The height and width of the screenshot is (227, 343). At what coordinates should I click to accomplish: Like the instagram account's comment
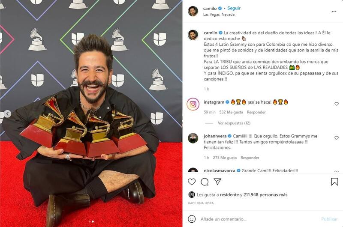(337, 104)
